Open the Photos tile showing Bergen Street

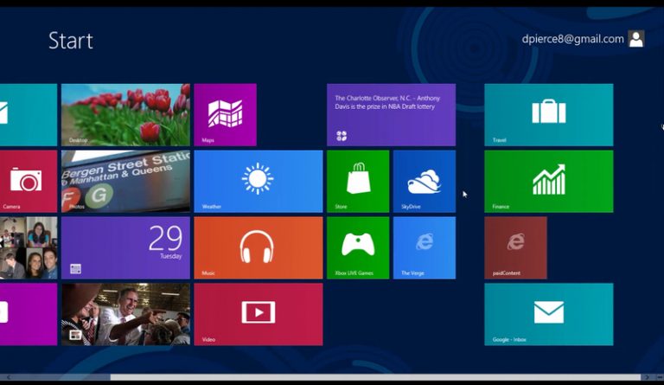pyautogui.click(x=125, y=182)
